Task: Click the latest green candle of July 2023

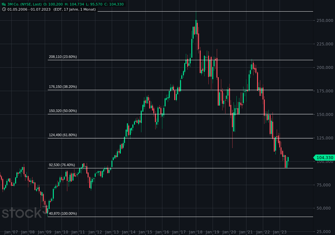Action: pyautogui.click(x=288, y=159)
